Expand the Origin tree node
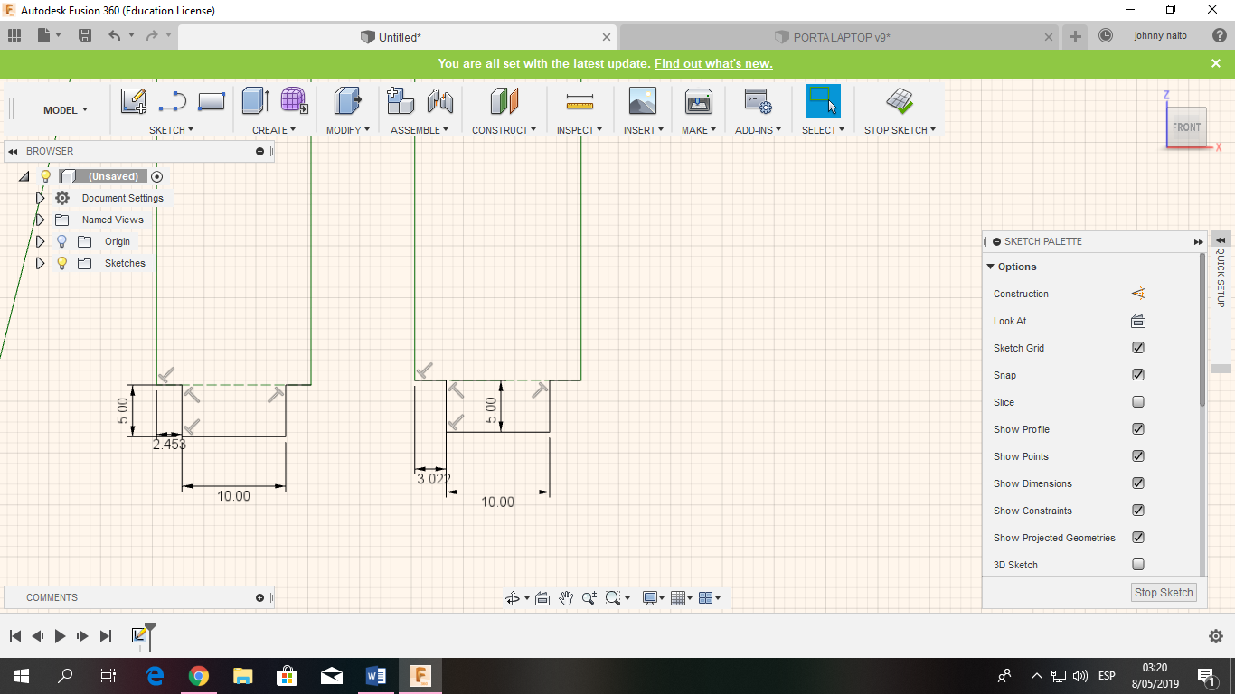The width and height of the screenshot is (1235, 694). [x=40, y=241]
